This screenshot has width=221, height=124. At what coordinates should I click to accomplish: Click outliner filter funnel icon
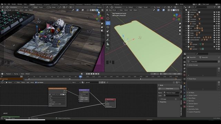click(215, 7)
